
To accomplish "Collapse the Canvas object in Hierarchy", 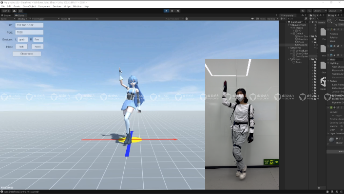I will click(x=289, y=48).
